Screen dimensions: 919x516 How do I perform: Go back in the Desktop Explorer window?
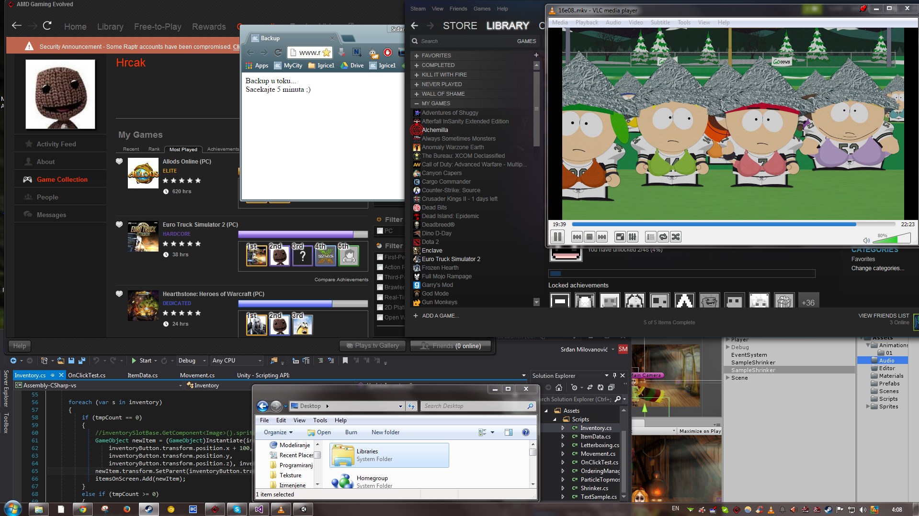tap(262, 406)
